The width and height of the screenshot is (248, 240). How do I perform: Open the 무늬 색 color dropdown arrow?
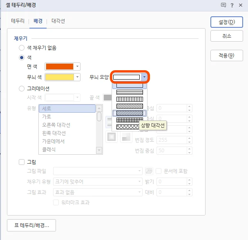pyautogui.click(x=77, y=77)
